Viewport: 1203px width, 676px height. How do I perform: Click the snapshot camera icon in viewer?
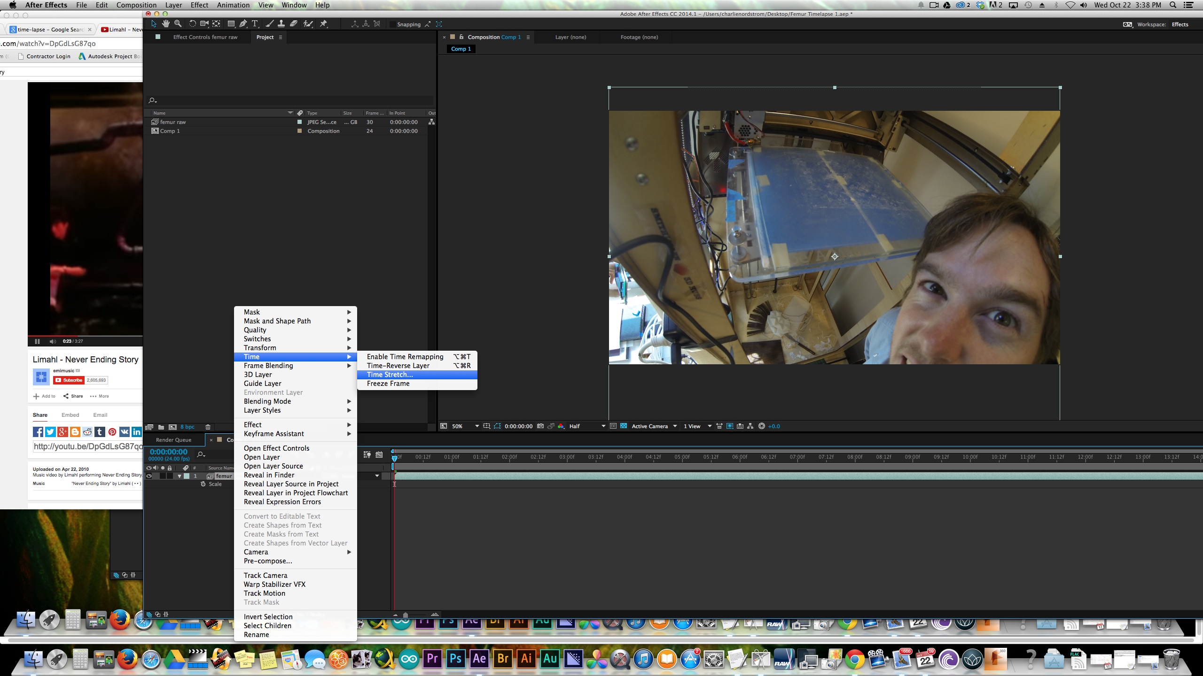(x=540, y=426)
